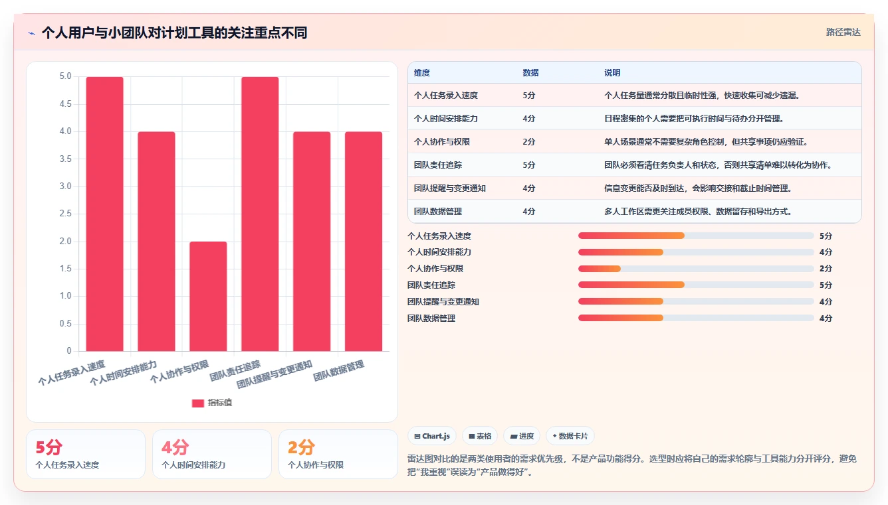Screen dimensions: 888x505
Task: Select the 团队数据管理 cell in the table
Action: point(438,212)
